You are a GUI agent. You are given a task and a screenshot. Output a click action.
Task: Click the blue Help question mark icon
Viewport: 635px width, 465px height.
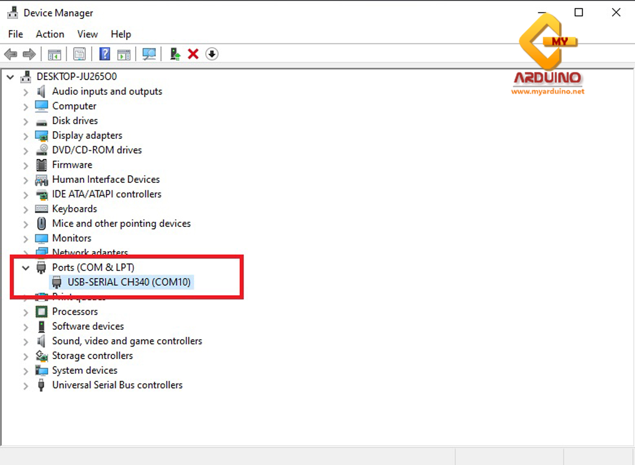104,54
